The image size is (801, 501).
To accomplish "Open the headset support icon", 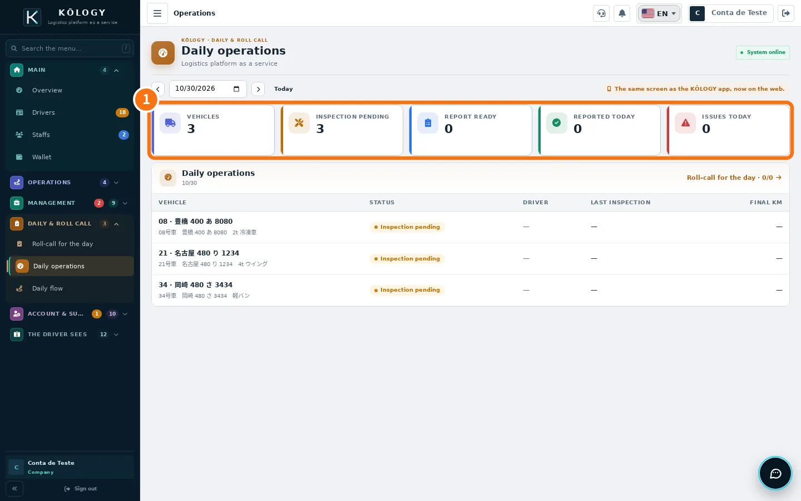I will click(601, 13).
